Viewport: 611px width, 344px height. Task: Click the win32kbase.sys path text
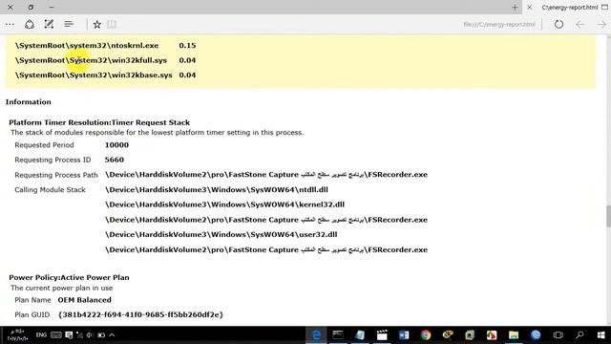(x=94, y=75)
